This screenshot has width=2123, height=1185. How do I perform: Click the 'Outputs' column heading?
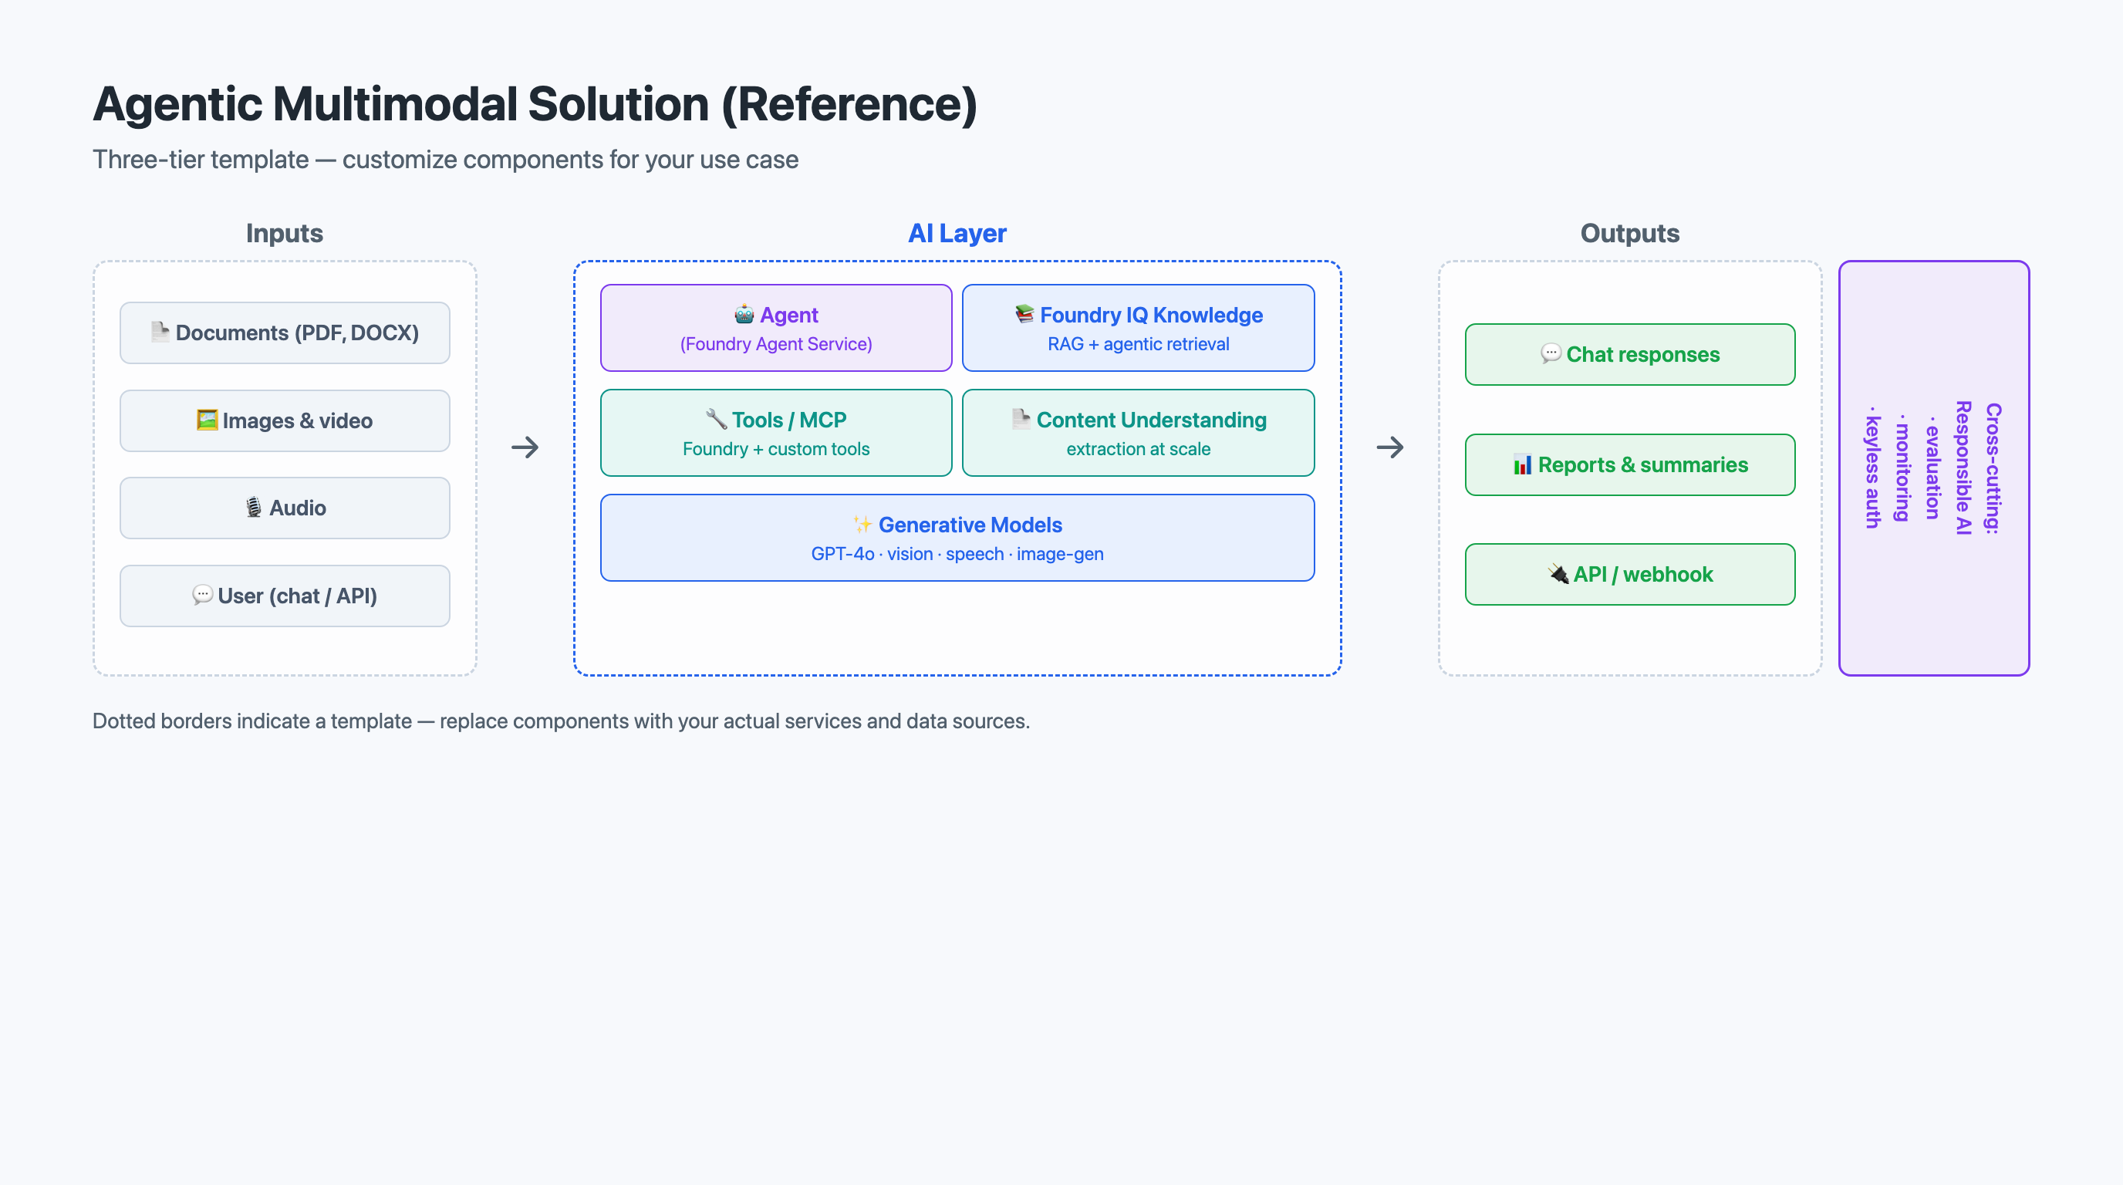[1630, 233]
